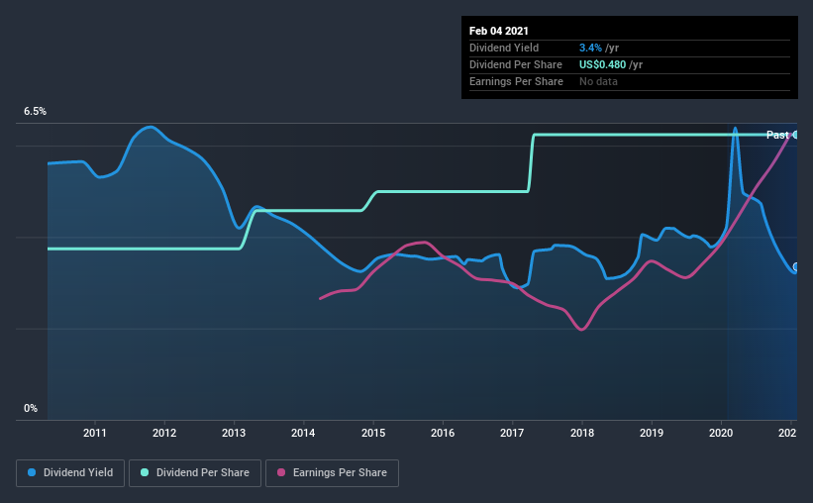Click the pink Earnings Per Share legend dot
The height and width of the screenshot is (503, 813).
(281, 472)
